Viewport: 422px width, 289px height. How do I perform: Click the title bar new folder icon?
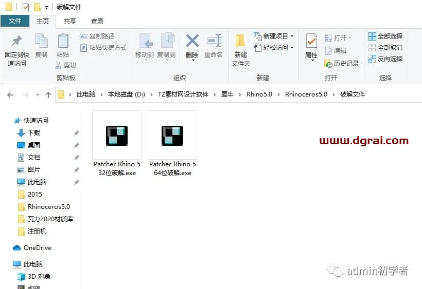pos(37,7)
